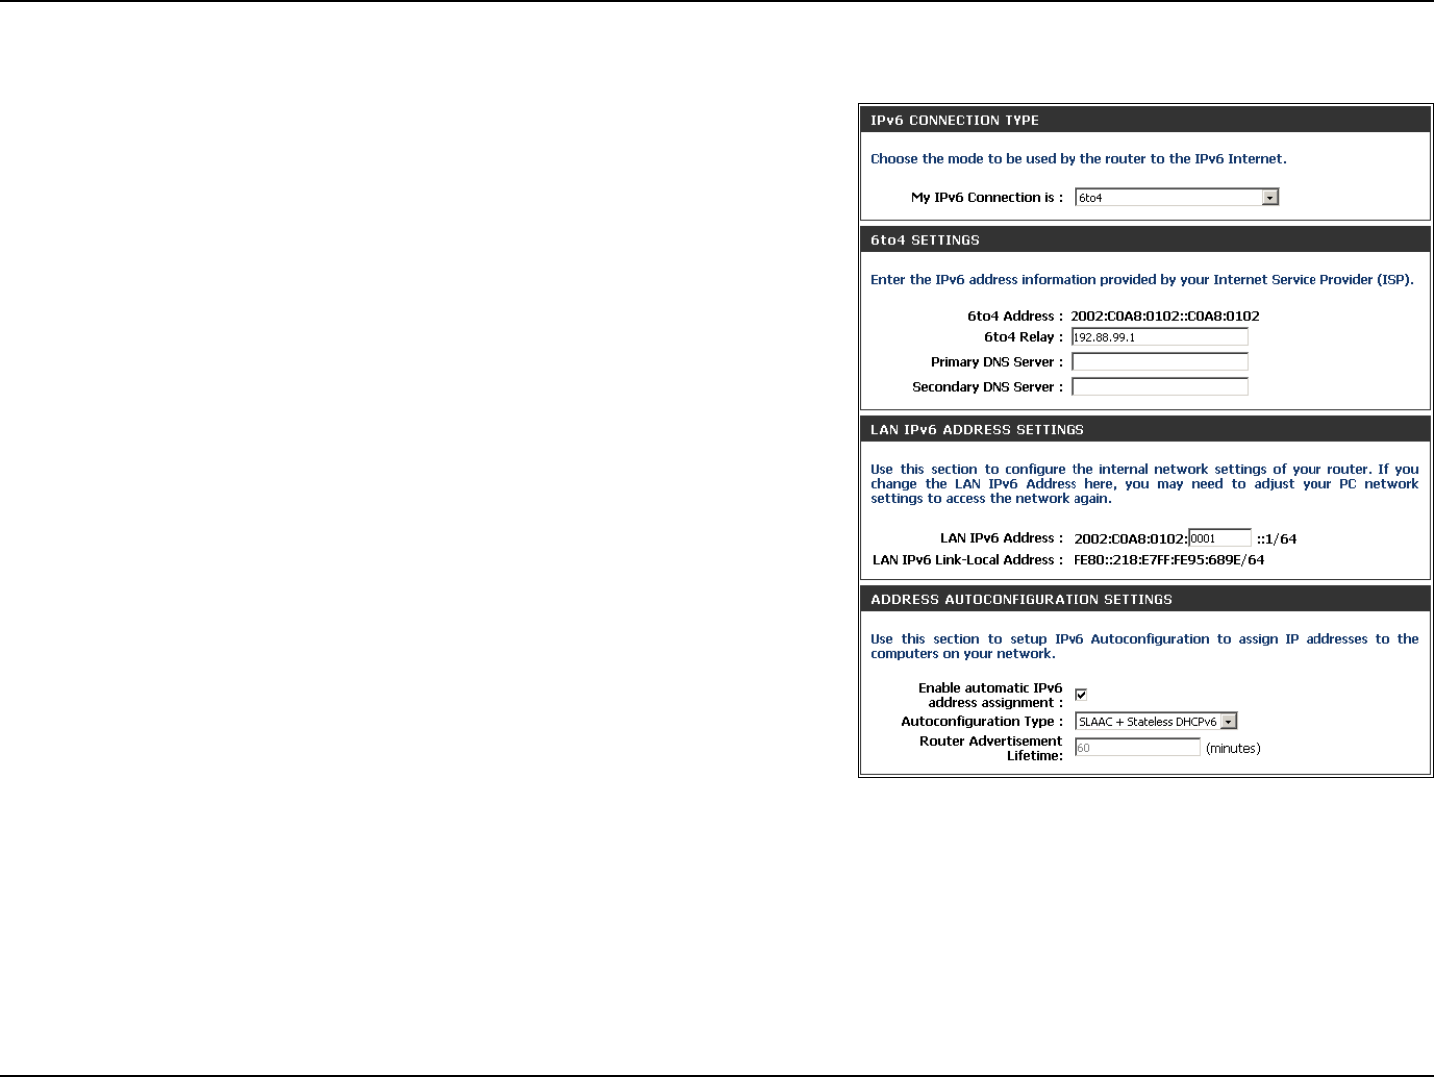Click the 6to4 SETTINGS section header
1434x1077 pixels.
1145,240
